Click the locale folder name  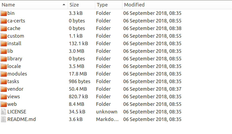[14, 66]
